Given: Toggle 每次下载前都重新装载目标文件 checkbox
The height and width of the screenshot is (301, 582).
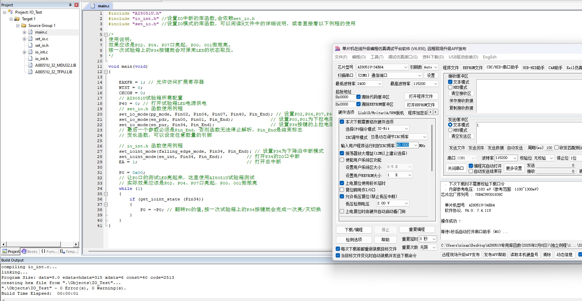Looking at the screenshot, I should click(338, 249).
